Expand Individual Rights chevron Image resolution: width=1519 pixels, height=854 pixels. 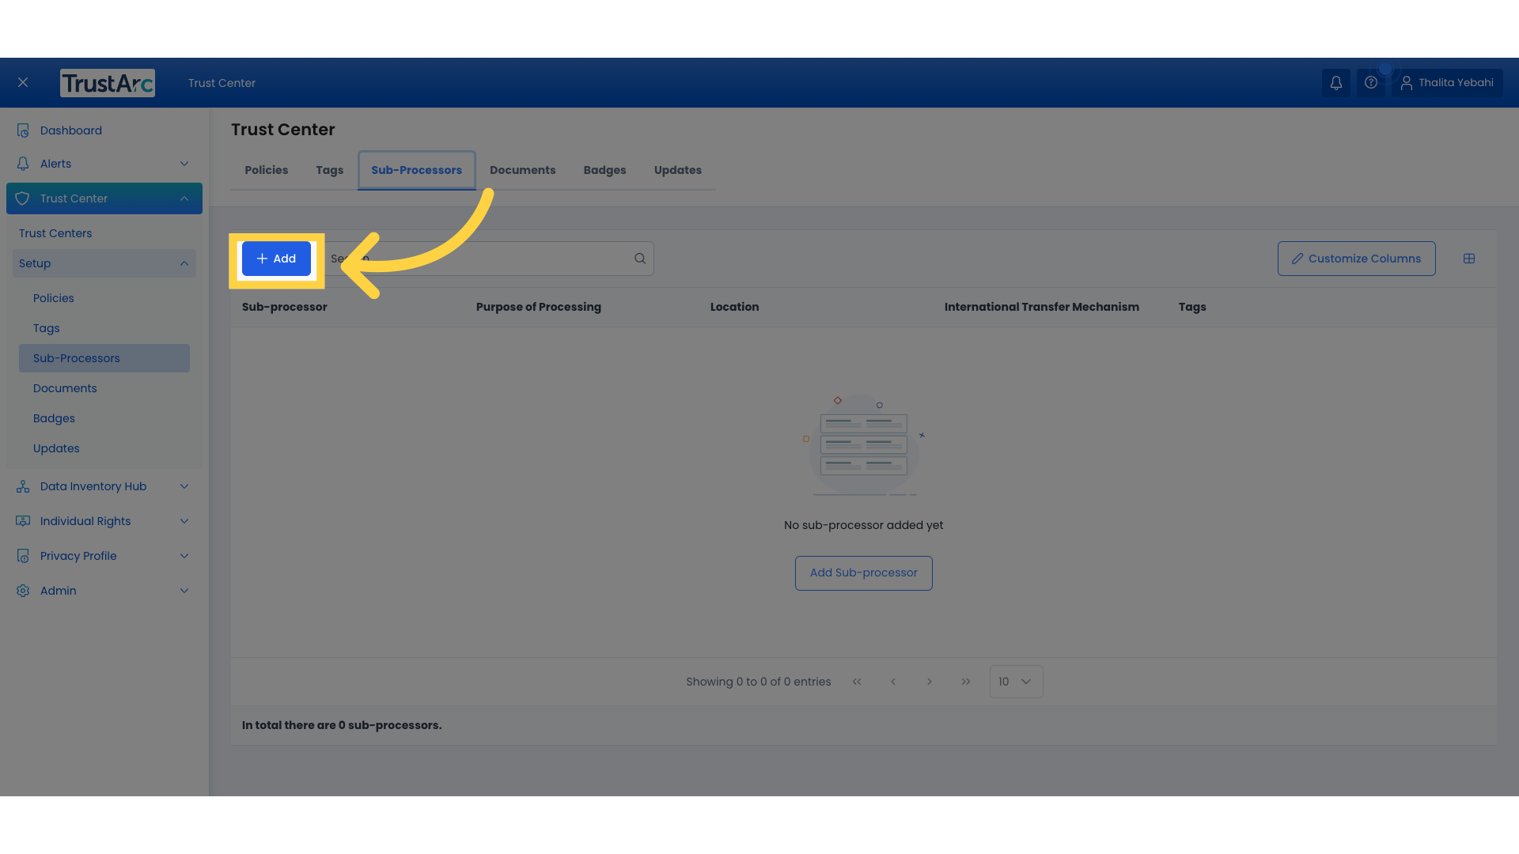(x=184, y=521)
